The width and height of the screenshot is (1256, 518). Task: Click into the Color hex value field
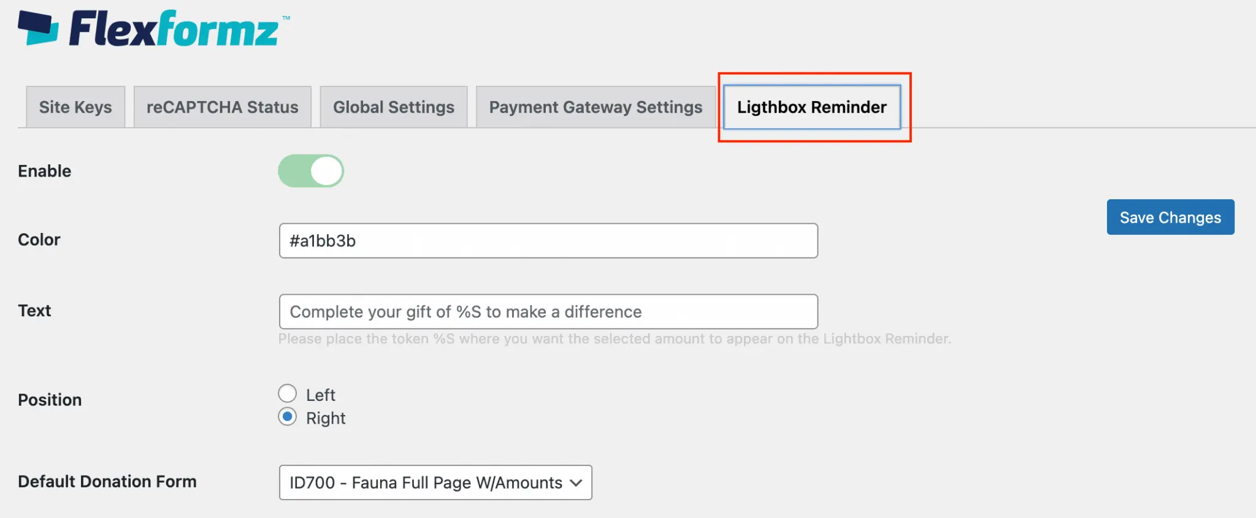[x=548, y=241]
